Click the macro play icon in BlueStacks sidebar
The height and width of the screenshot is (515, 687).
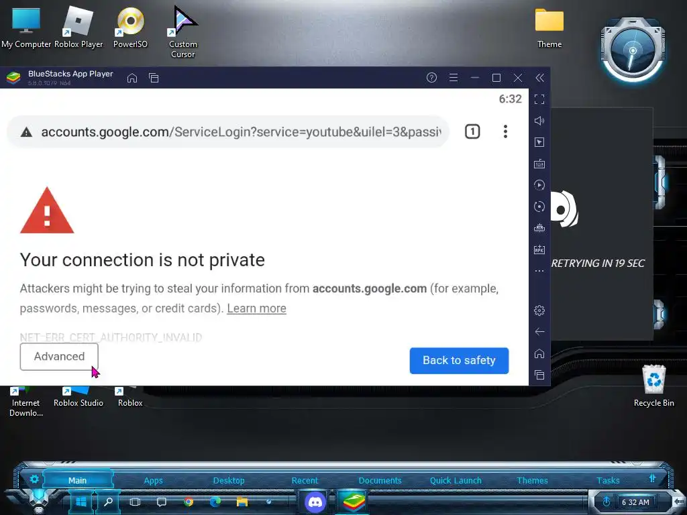coord(539,185)
